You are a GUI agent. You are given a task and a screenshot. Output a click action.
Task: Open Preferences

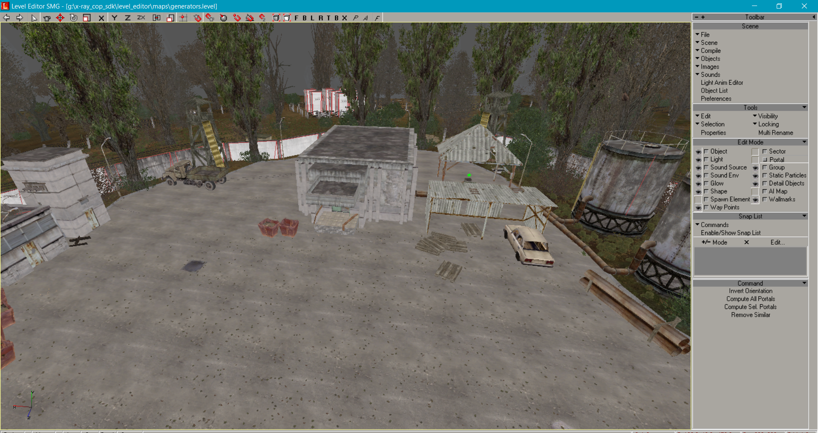click(x=716, y=98)
